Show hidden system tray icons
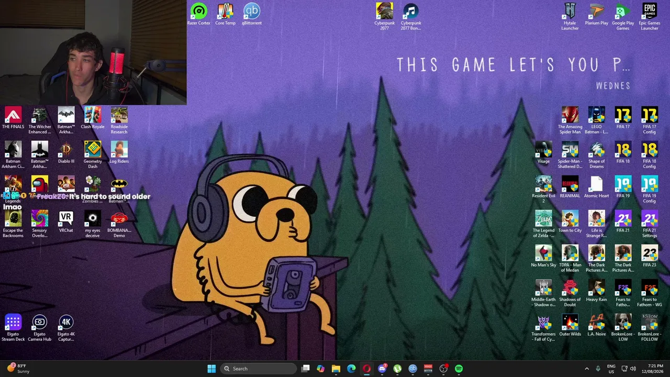Image resolution: width=670 pixels, height=377 pixels. pyautogui.click(x=586, y=369)
